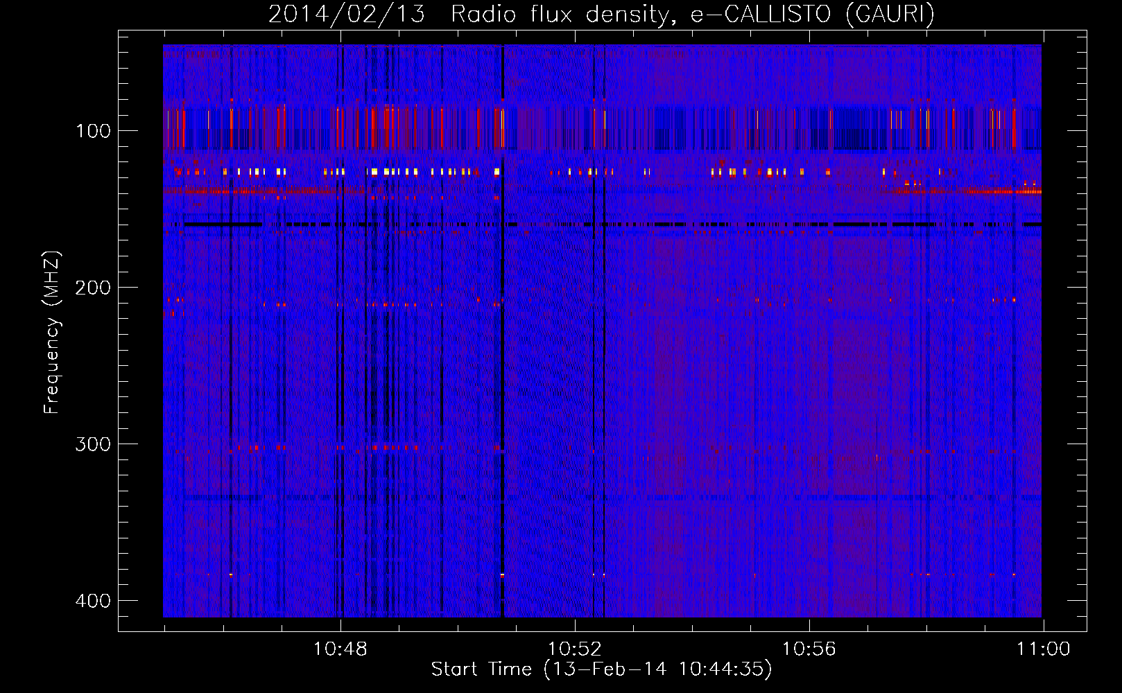This screenshot has height=693, width=1122.
Task: Click the "100" frequency tick label
Action: [93, 131]
